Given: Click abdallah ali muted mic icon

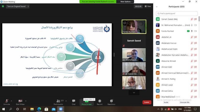Looking at the screenshot, I should coord(192,37).
